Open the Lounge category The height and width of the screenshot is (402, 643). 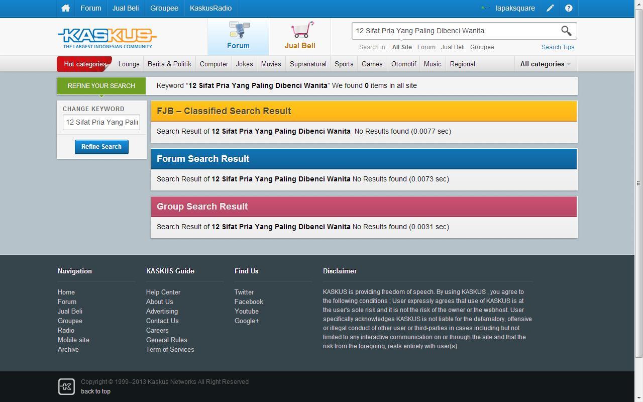point(129,64)
